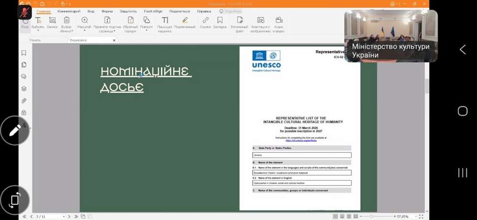Image resolution: width=477 pixels, height=220 pixels.
Task: Enter full screen mode
Action: pyautogui.click(x=421, y=216)
